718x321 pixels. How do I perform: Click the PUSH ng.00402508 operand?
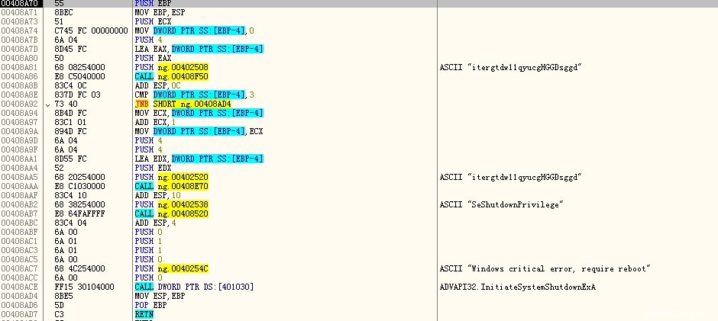coord(182,67)
